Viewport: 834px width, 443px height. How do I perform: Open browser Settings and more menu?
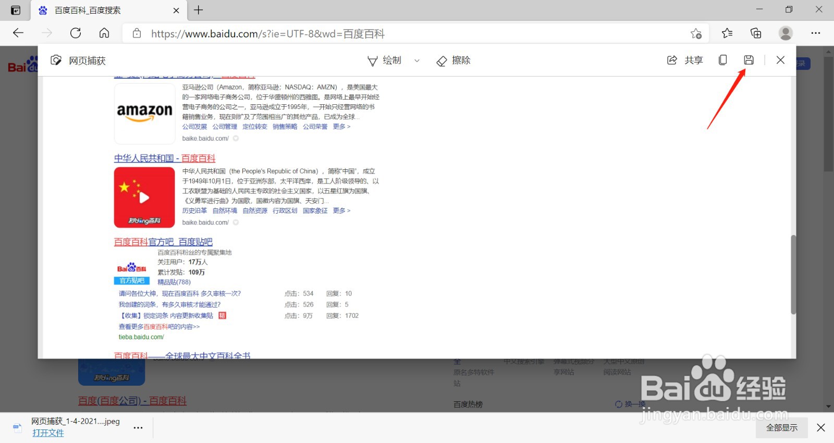coord(816,33)
